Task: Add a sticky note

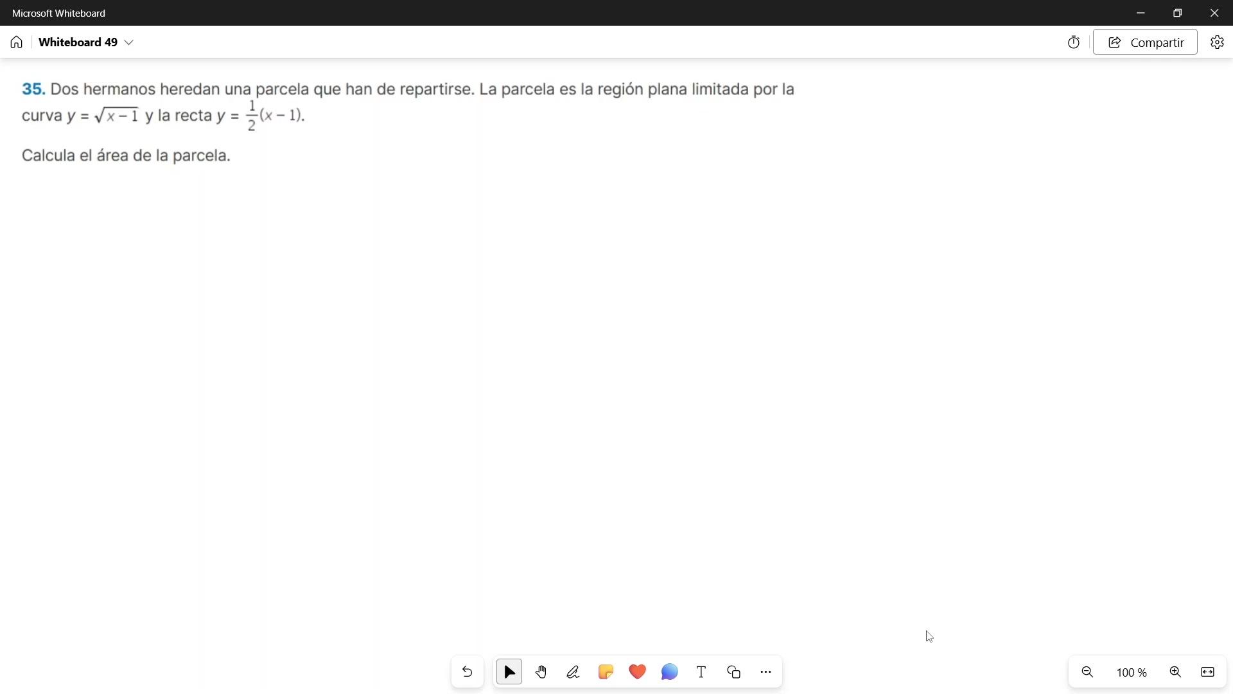Action: (606, 672)
